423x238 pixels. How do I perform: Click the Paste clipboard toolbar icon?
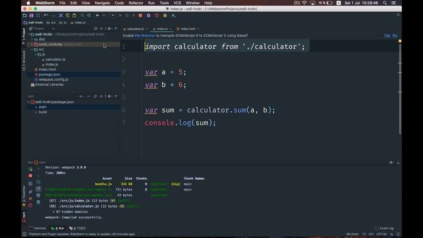pyautogui.click(x=74, y=16)
